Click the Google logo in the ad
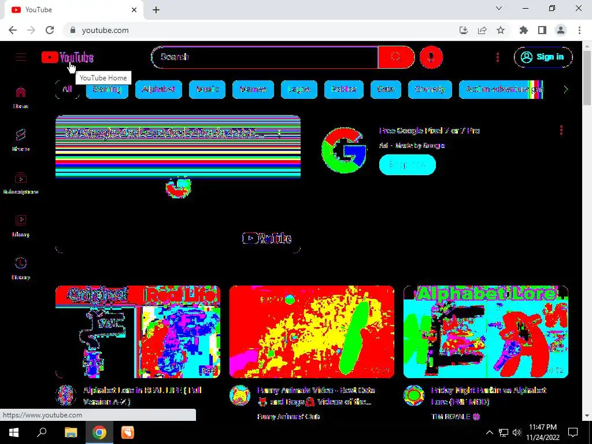 [x=343, y=150]
